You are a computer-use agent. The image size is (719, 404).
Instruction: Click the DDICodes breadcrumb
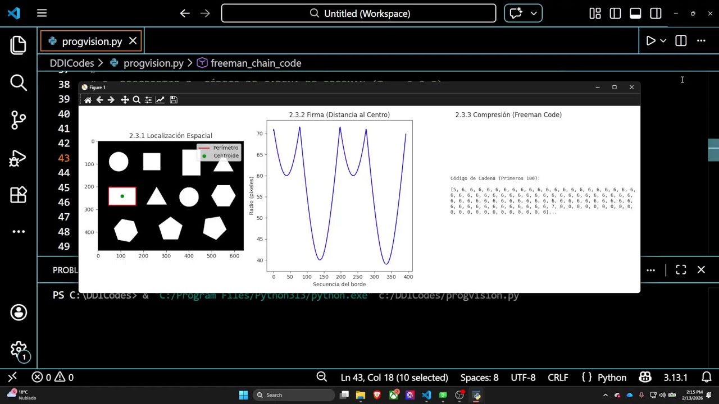tap(71, 63)
